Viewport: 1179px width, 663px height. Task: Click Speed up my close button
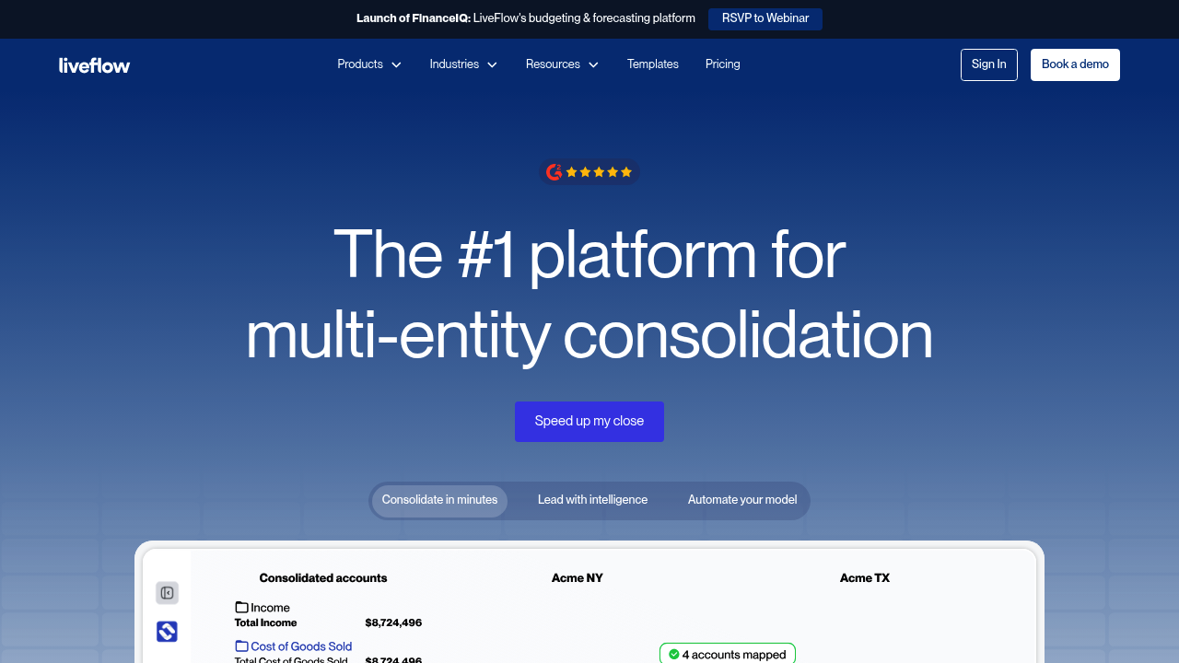click(x=589, y=422)
